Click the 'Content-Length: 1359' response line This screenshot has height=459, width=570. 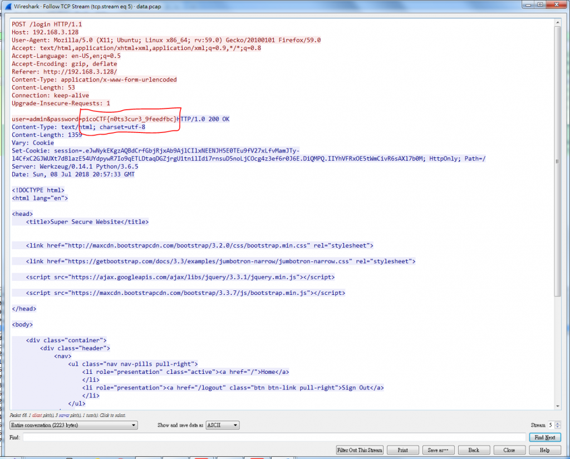click(x=47, y=135)
